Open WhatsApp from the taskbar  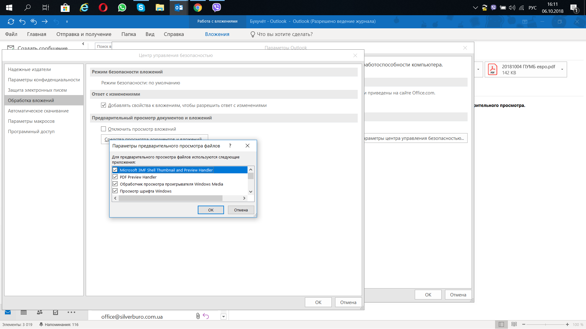[x=122, y=8]
